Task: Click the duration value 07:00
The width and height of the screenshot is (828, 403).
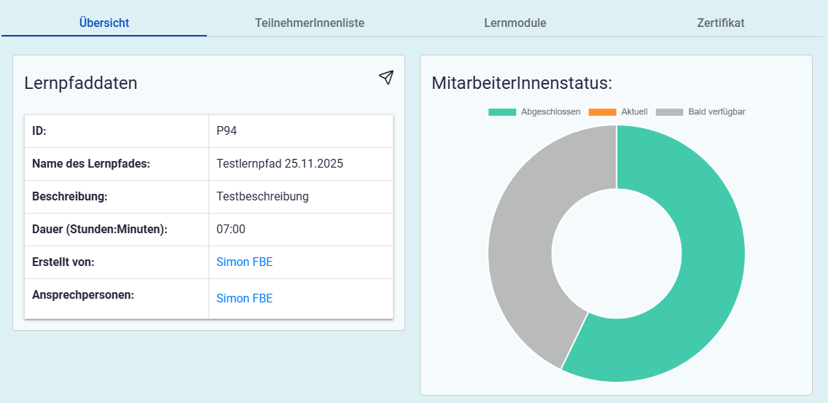Action: 231,230
